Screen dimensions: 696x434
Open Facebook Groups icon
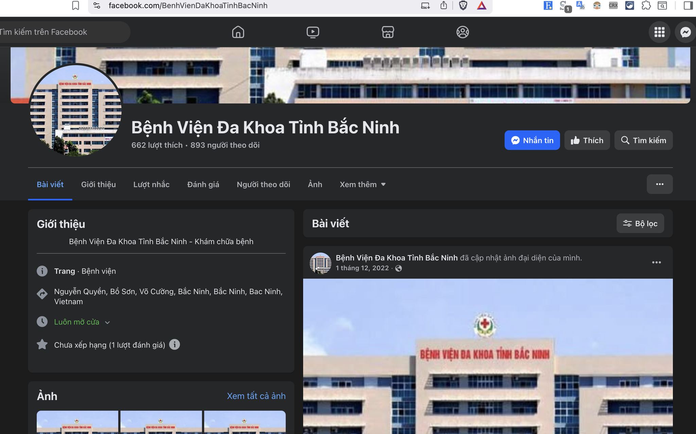pos(463,32)
